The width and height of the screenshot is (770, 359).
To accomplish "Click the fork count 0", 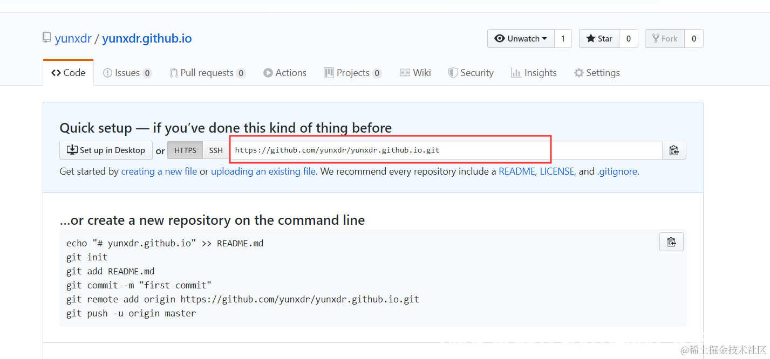I will [x=694, y=39].
